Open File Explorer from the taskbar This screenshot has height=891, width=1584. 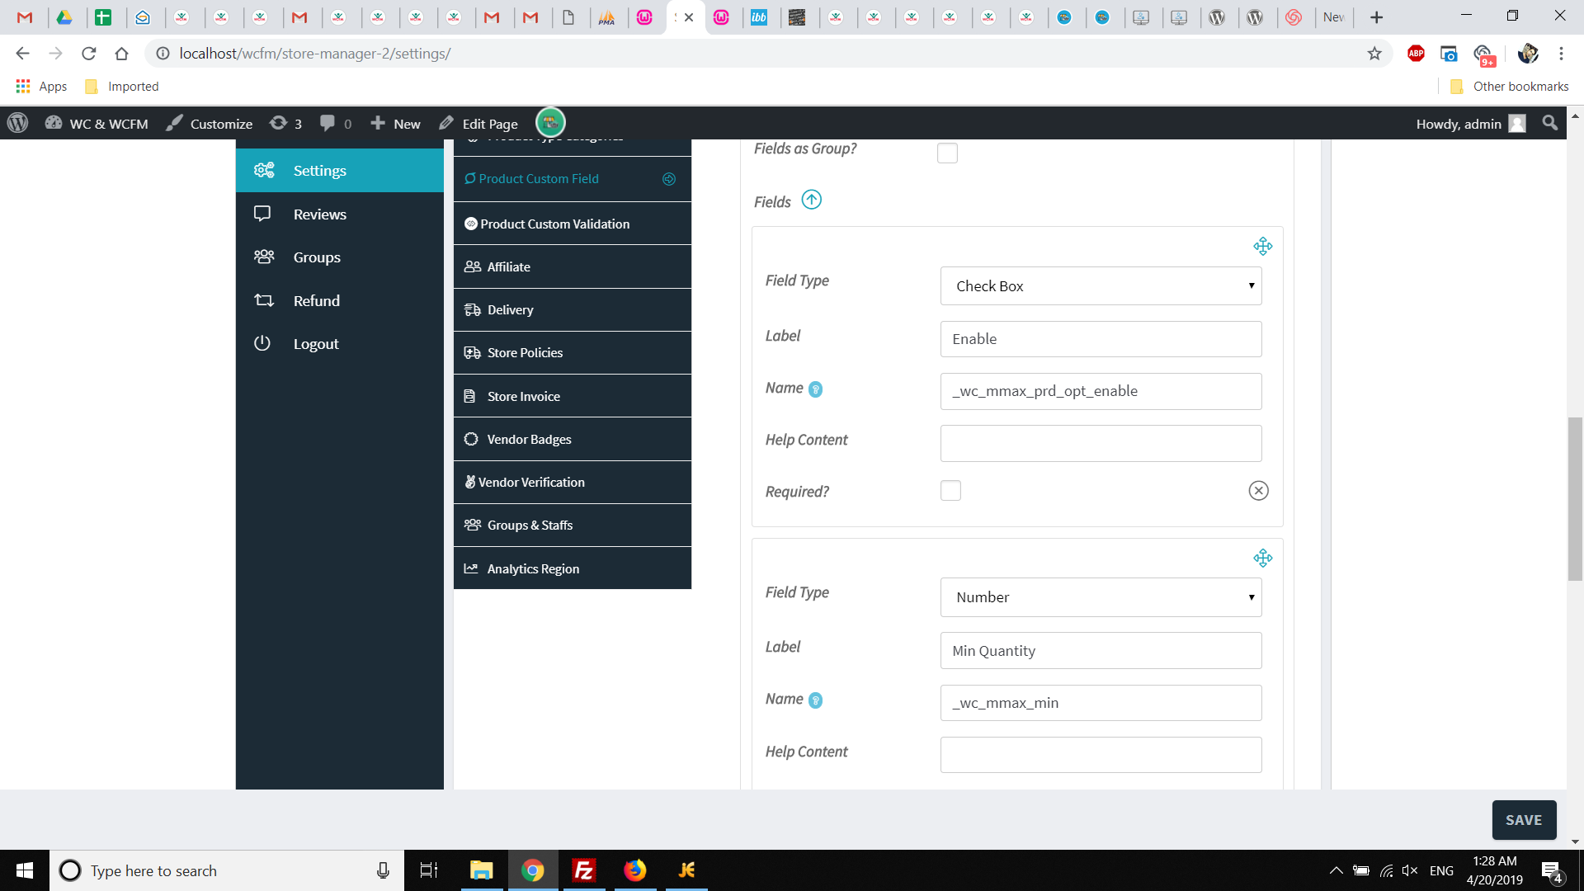481,870
